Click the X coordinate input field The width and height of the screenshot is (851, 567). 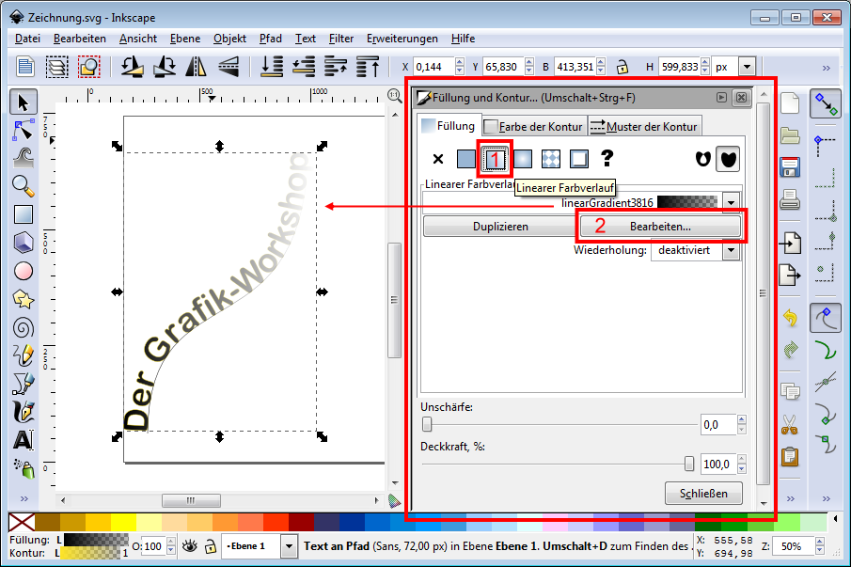pos(434,68)
